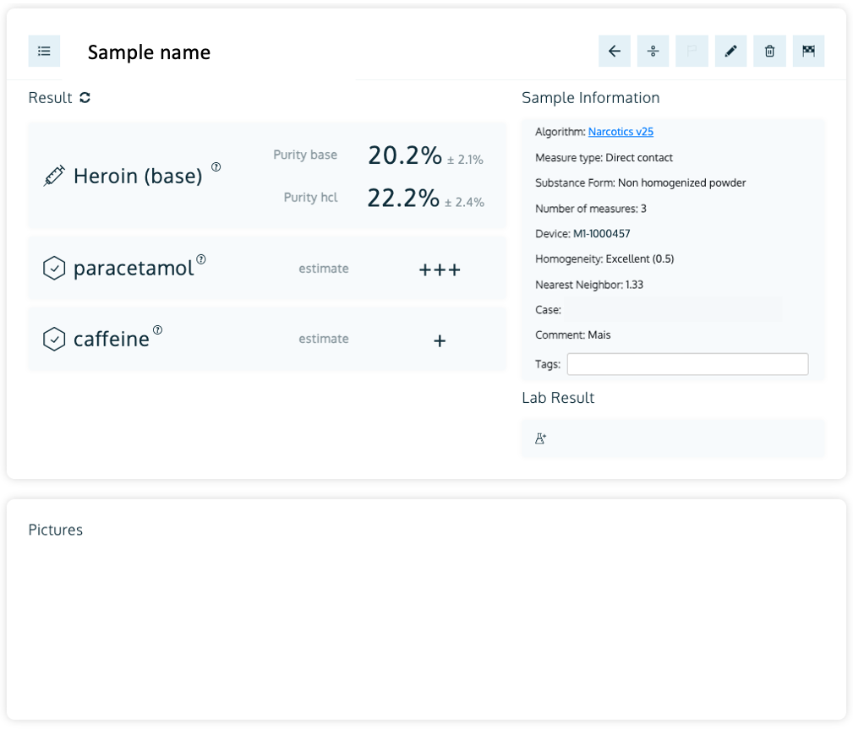Image resolution: width=853 pixels, height=729 pixels.
Task: Click the syringe icon beside Heroin
Action: point(54,176)
